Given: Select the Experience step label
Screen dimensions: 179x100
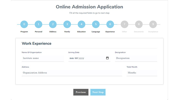Looking at the screenshot, I should pos(110,32).
